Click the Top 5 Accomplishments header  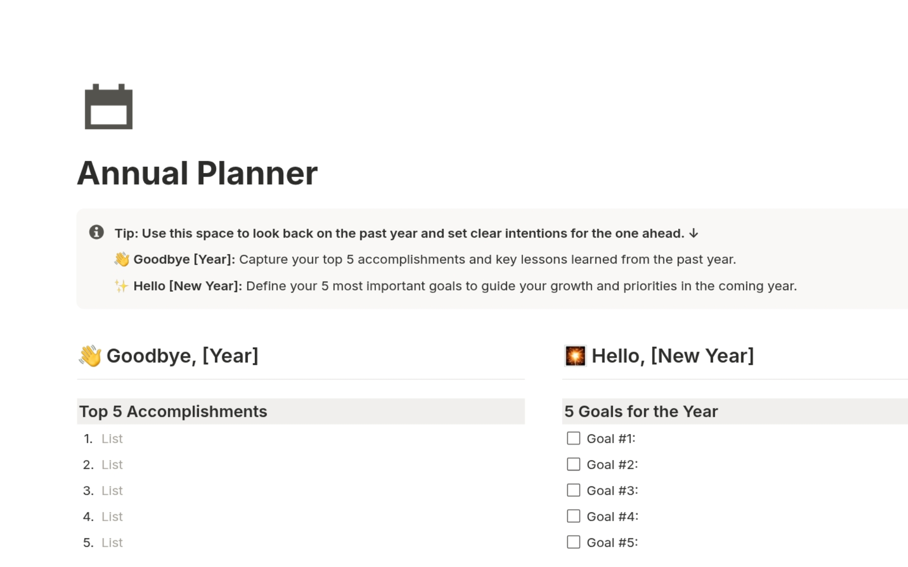click(x=173, y=411)
